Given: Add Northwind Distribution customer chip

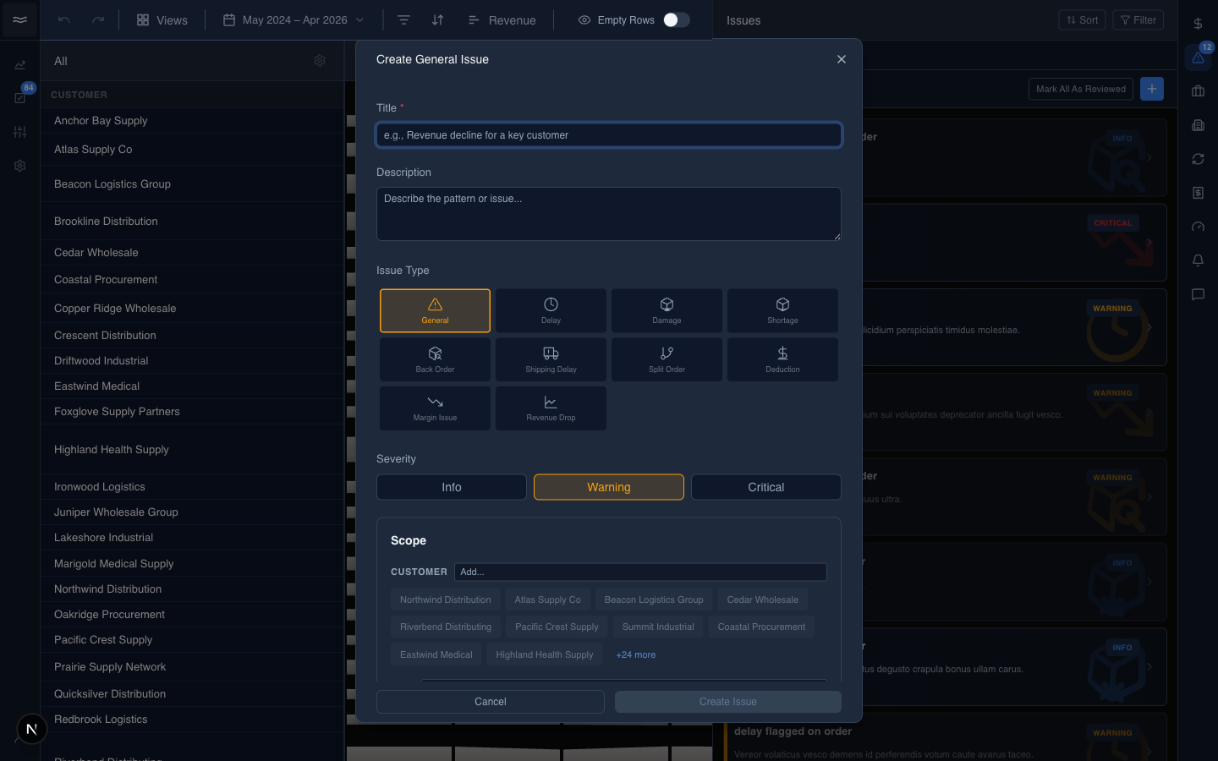Looking at the screenshot, I should point(445,599).
